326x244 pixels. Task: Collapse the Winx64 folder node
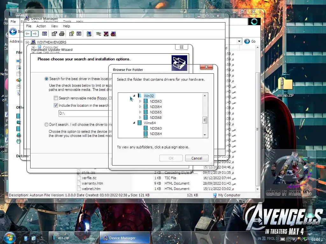(134, 123)
